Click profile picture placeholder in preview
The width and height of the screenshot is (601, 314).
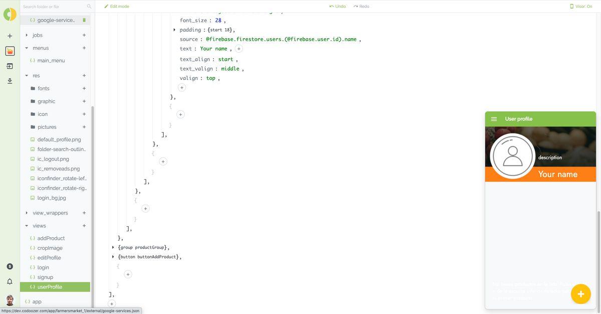click(x=512, y=156)
